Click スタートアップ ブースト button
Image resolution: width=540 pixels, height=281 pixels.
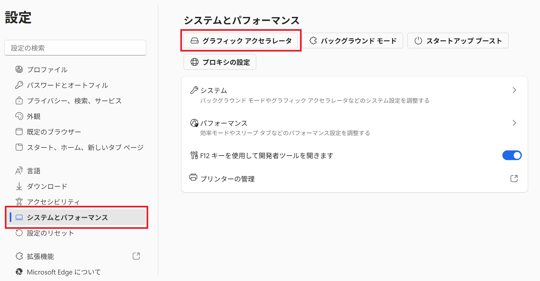[x=458, y=41]
